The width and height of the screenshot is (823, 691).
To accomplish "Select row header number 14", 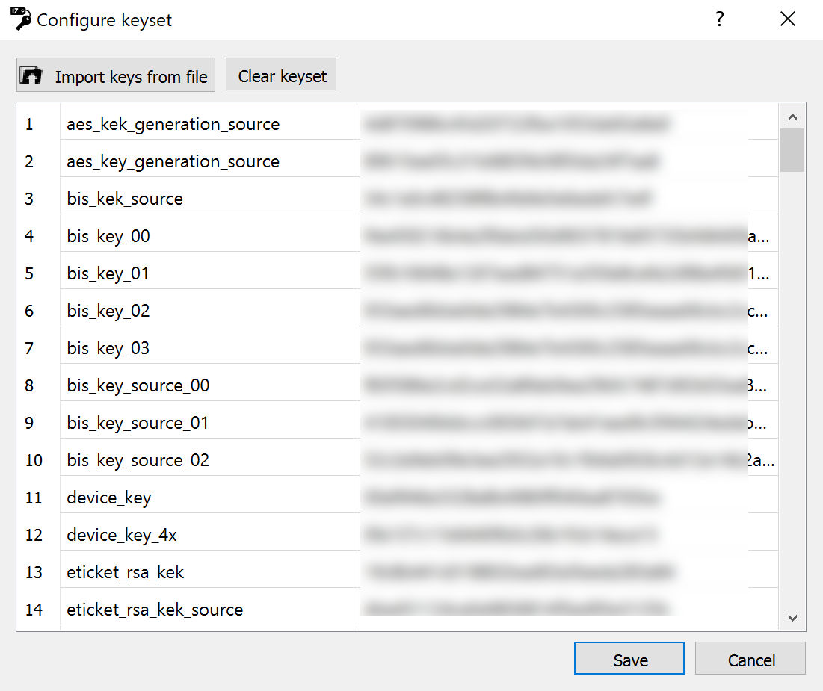I will point(34,610).
